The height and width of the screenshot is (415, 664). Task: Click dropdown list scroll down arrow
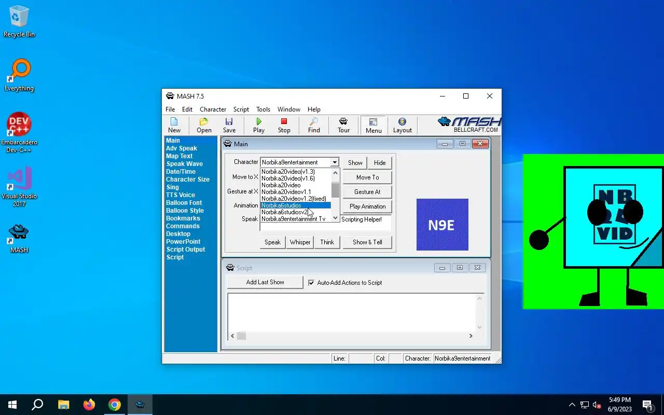tap(335, 218)
